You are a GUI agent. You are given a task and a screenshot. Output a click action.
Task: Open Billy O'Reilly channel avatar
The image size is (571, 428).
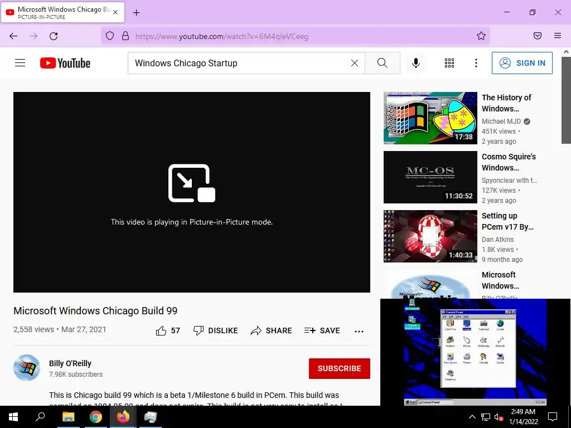coord(27,368)
